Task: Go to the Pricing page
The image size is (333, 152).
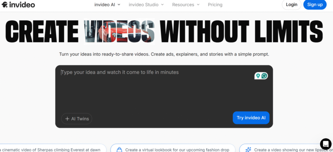Action: [x=215, y=5]
